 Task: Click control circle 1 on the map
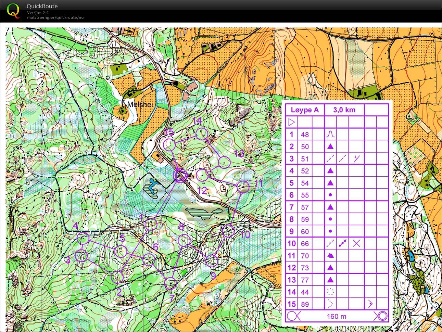point(151,225)
